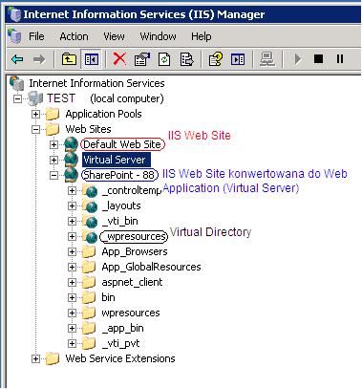Image resolution: width=362 pixels, height=389 pixels.
Task: Go up one level via folder icon
Action: [x=69, y=59]
